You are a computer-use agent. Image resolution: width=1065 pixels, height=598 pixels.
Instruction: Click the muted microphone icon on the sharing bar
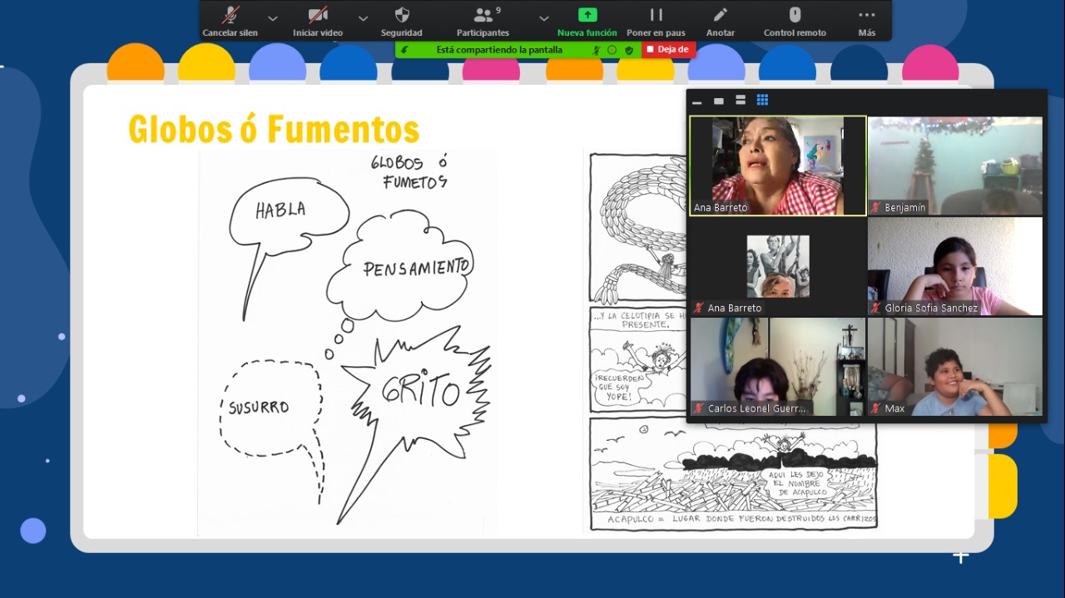pos(596,50)
